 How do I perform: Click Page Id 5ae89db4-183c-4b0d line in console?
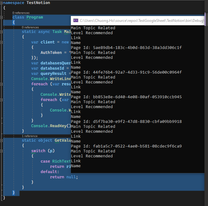coord(126,48)
